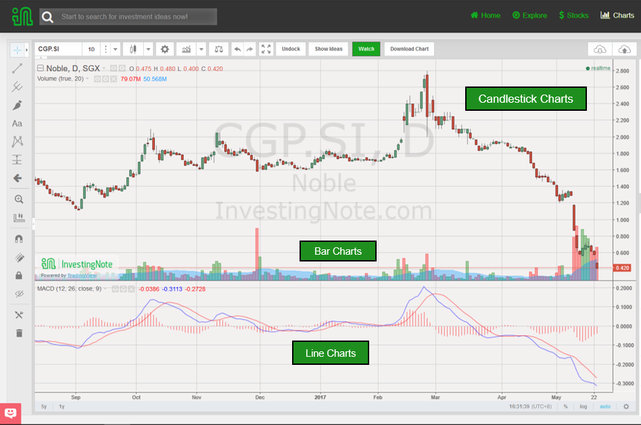Click the Watch button
The width and height of the screenshot is (641, 425).
point(366,49)
